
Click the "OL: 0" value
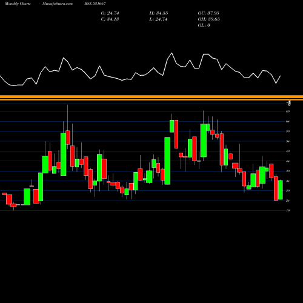coord(204,25)
